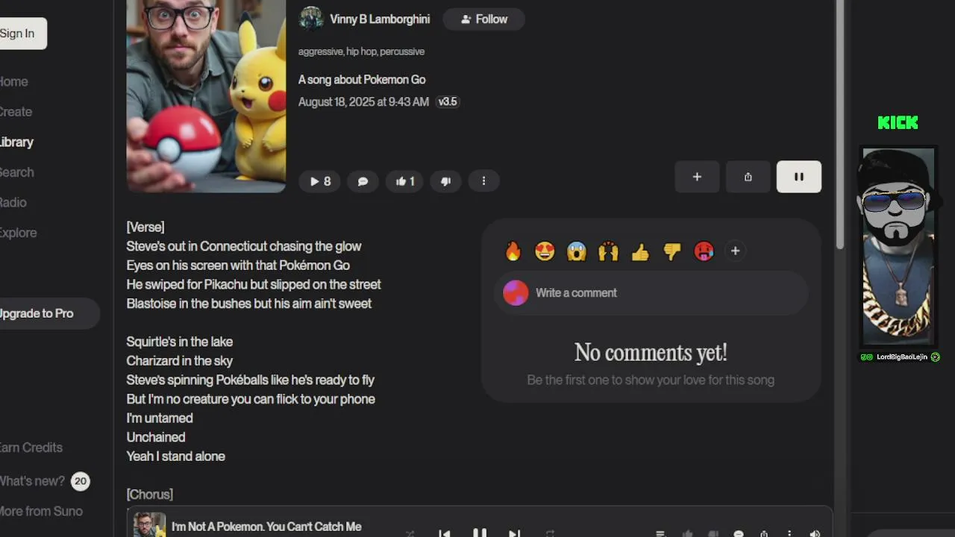
Task: Go to Home in the sidebar
Action: coord(13,82)
